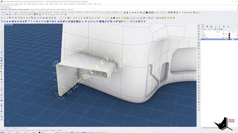Toggle SmartTrack in the status bar
238x133 pixels.
(x=78, y=132)
